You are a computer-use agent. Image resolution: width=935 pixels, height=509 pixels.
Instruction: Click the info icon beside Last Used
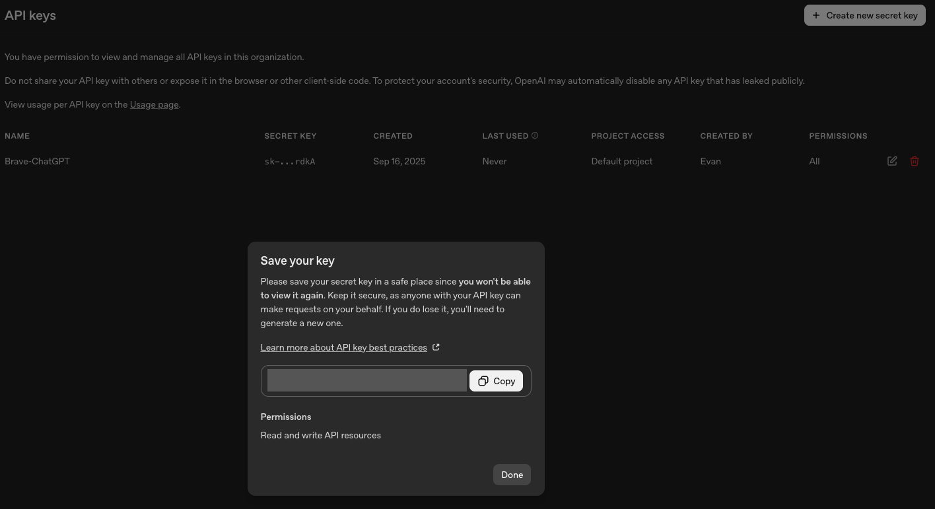535,135
